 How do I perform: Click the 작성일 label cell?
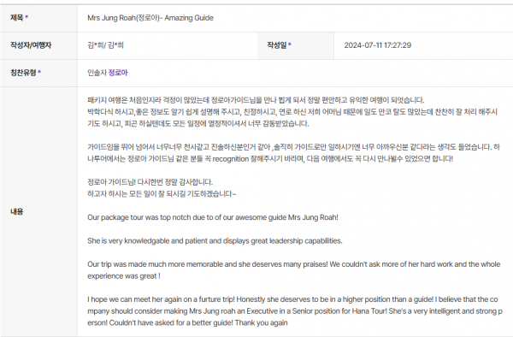pyautogui.click(x=296, y=45)
